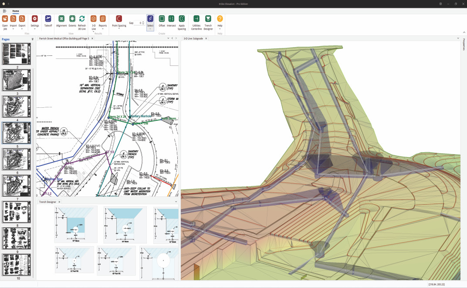Open the Settings gear icon
This screenshot has height=288, width=467.
click(x=34, y=19)
